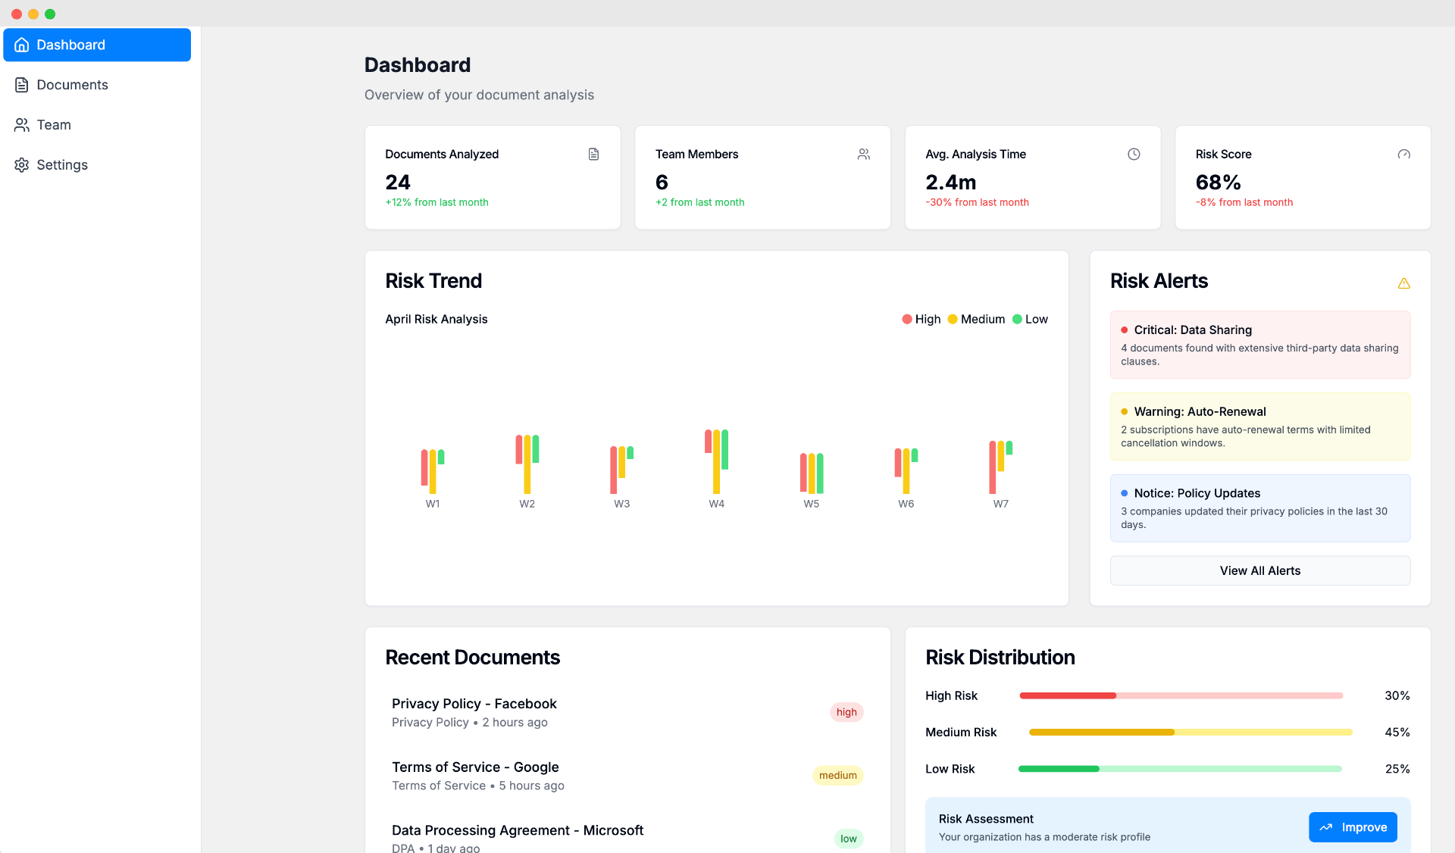Click the W5 bar group in chart
Image resolution: width=1455 pixels, height=853 pixels.
click(812, 473)
